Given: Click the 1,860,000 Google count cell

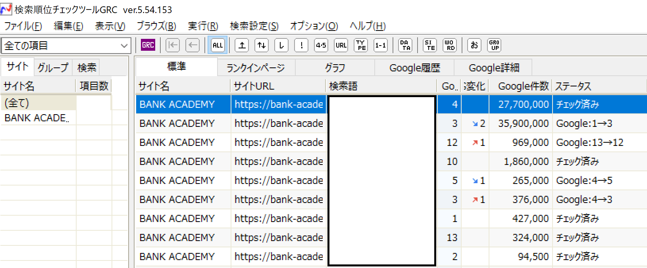Looking at the screenshot, I should tap(521, 161).
